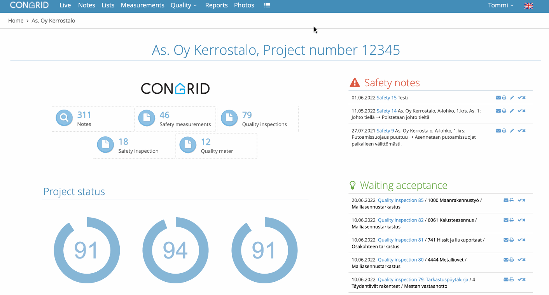Click the envelope icon for Quality inspection 79

click(x=506, y=280)
